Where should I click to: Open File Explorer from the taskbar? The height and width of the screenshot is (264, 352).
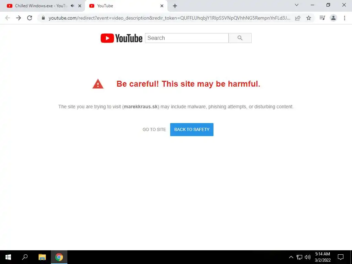coord(42,257)
